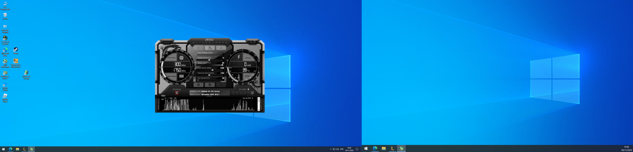Image resolution: width=633 pixels, height=152 pixels.
Task: Click the apply checkmark button
Action: [221, 85]
